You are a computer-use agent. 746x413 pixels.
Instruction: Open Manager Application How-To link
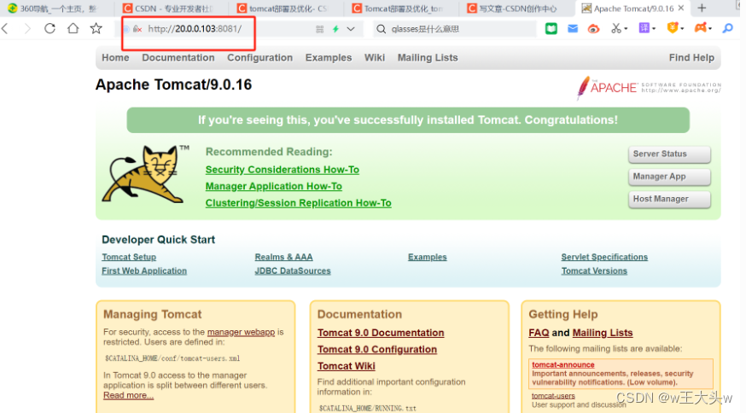click(x=274, y=187)
